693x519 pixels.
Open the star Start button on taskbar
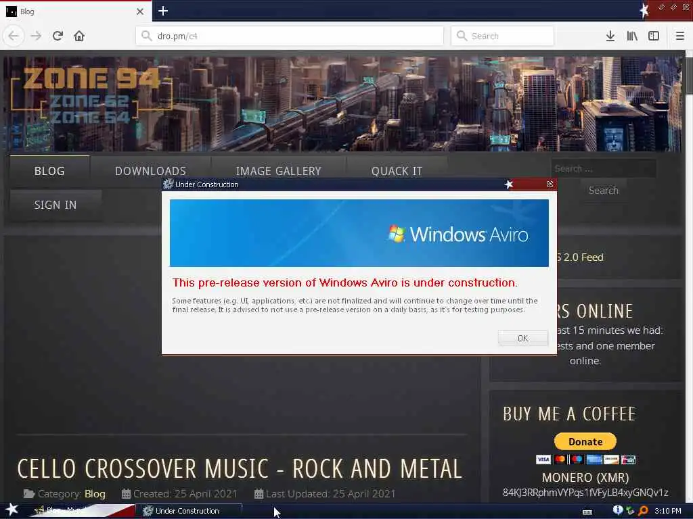[x=12, y=510]
